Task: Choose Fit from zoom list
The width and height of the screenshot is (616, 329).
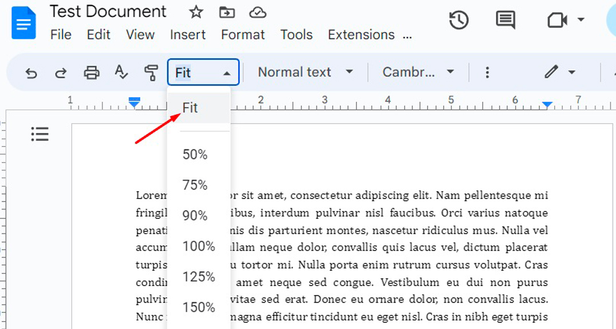Action: tap(199, 108)
